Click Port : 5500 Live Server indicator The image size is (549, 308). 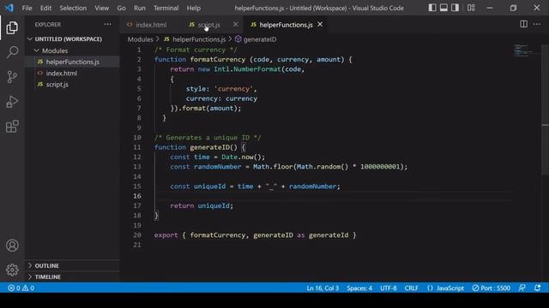point(491,287)
